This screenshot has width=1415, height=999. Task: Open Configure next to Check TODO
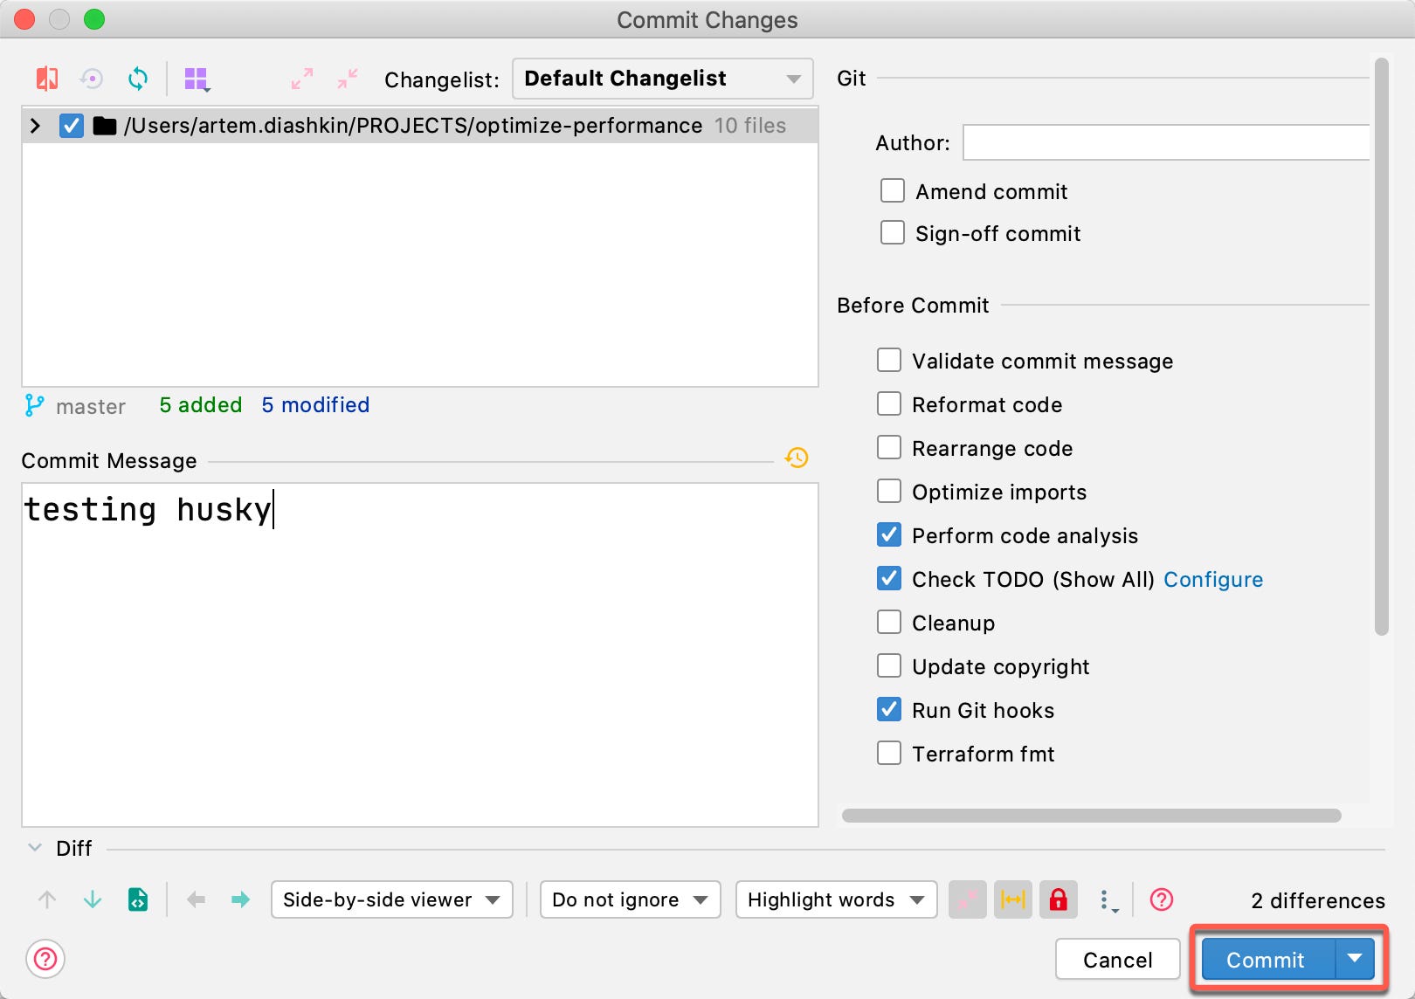[x=1213, y=579]
